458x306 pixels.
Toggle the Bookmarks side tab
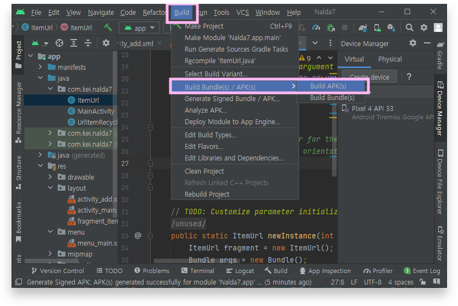click(x=18, y=222)
